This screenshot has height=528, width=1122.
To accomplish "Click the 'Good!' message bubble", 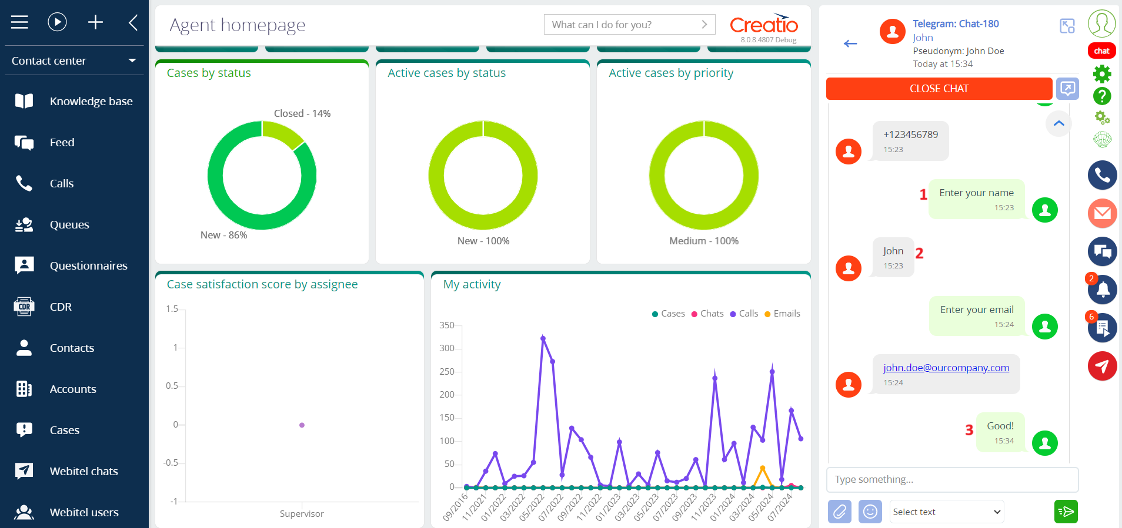I will pyautogui.click(x=1000, y=432).
